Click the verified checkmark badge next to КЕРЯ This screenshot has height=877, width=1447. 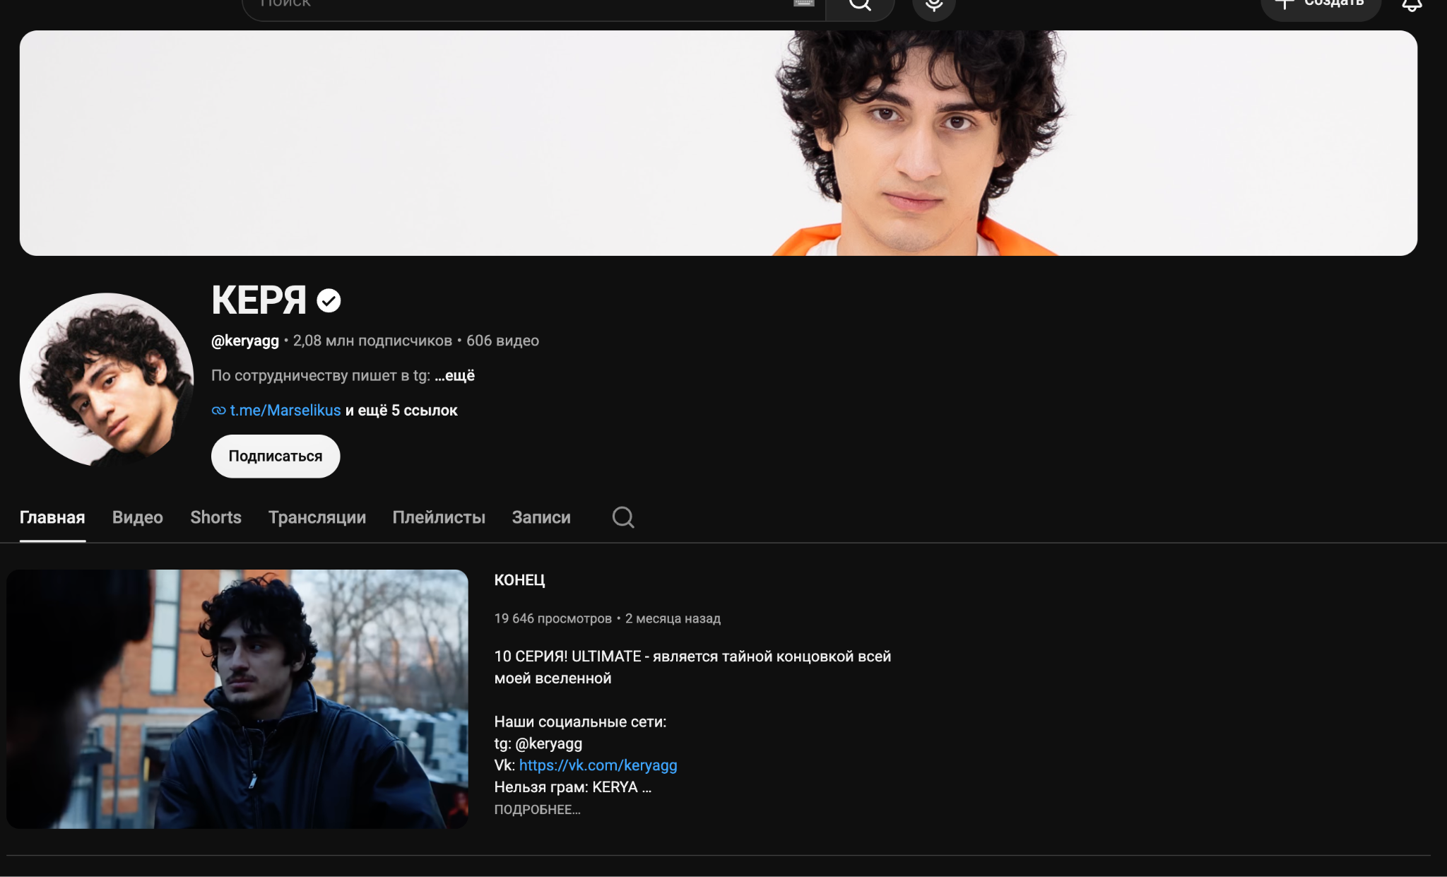pos(329,301)
